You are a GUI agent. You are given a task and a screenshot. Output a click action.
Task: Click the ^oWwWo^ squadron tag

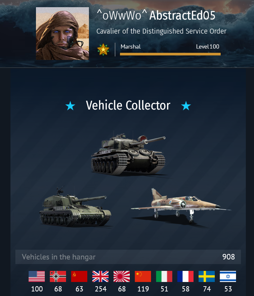[x=122, y=15]
